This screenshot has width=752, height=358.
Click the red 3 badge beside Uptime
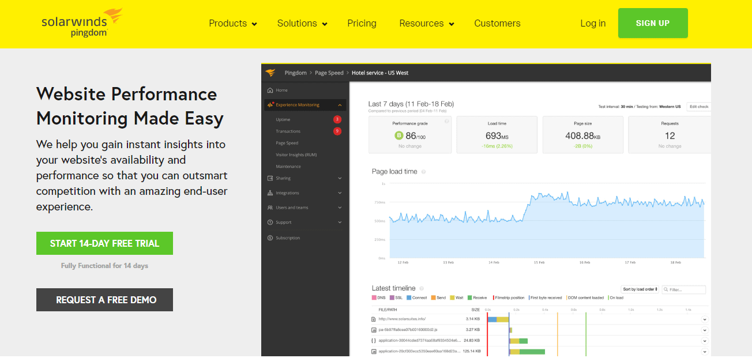(337, 119)
